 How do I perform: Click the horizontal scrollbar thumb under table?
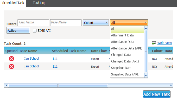click(x=58, y=86)
